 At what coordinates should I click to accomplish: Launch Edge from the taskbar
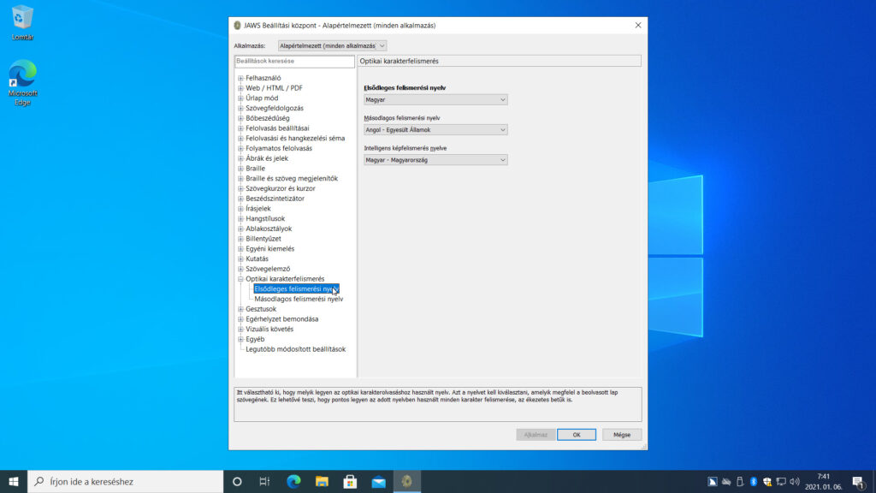point(293,481)
